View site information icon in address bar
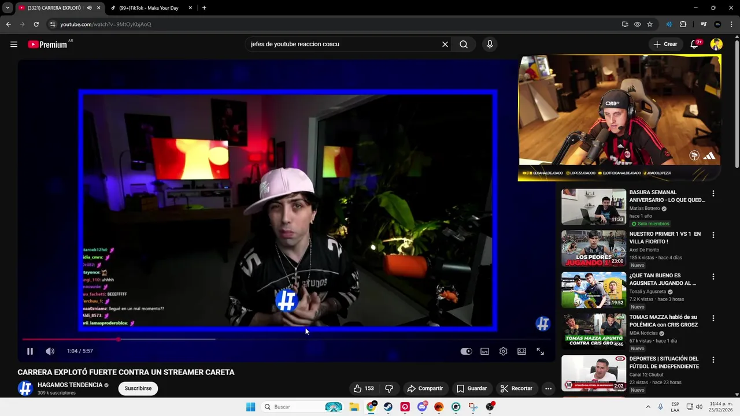740x416 pixels. pos(53,24)
